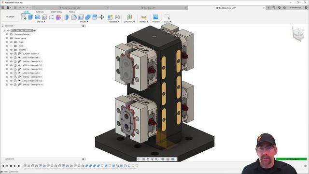Image resolution: width=309 pixels, height=174 pixels.
Task: Open a new design tab with plus
Action: coord(268,8)
